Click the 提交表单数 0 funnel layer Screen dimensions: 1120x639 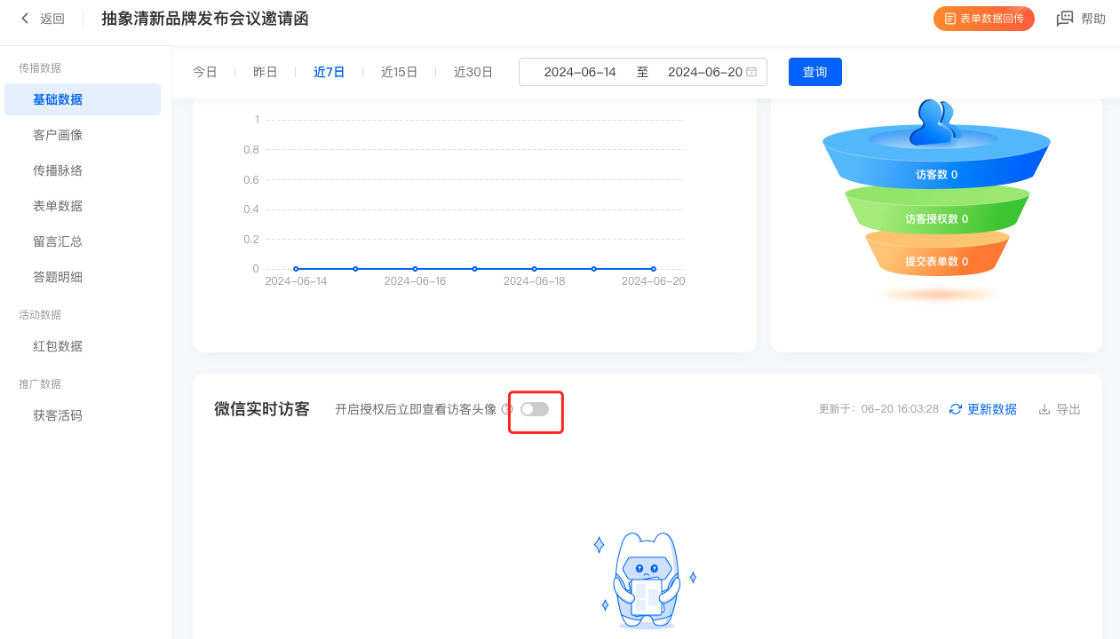pos(936,261)
